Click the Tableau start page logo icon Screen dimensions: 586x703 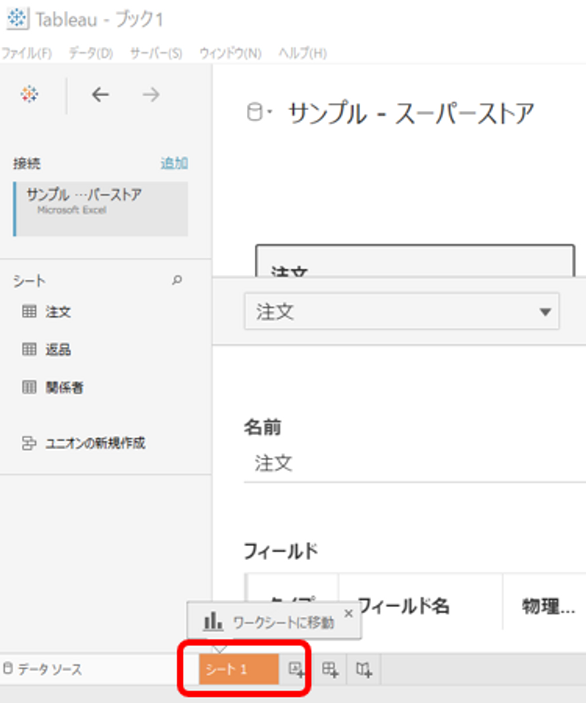pyautogui.click(x=30, y=95)
